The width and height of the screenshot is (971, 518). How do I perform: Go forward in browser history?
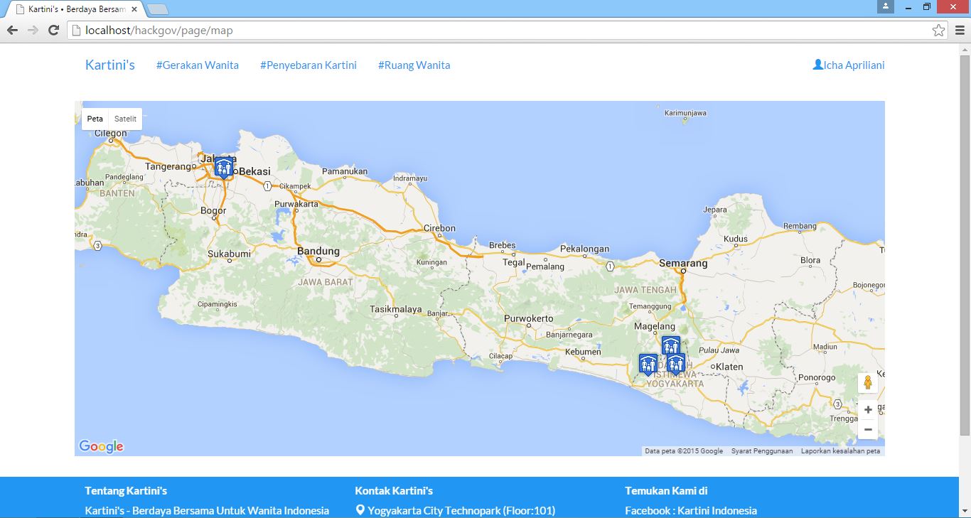pyautogui.click(x=32, y=31)
